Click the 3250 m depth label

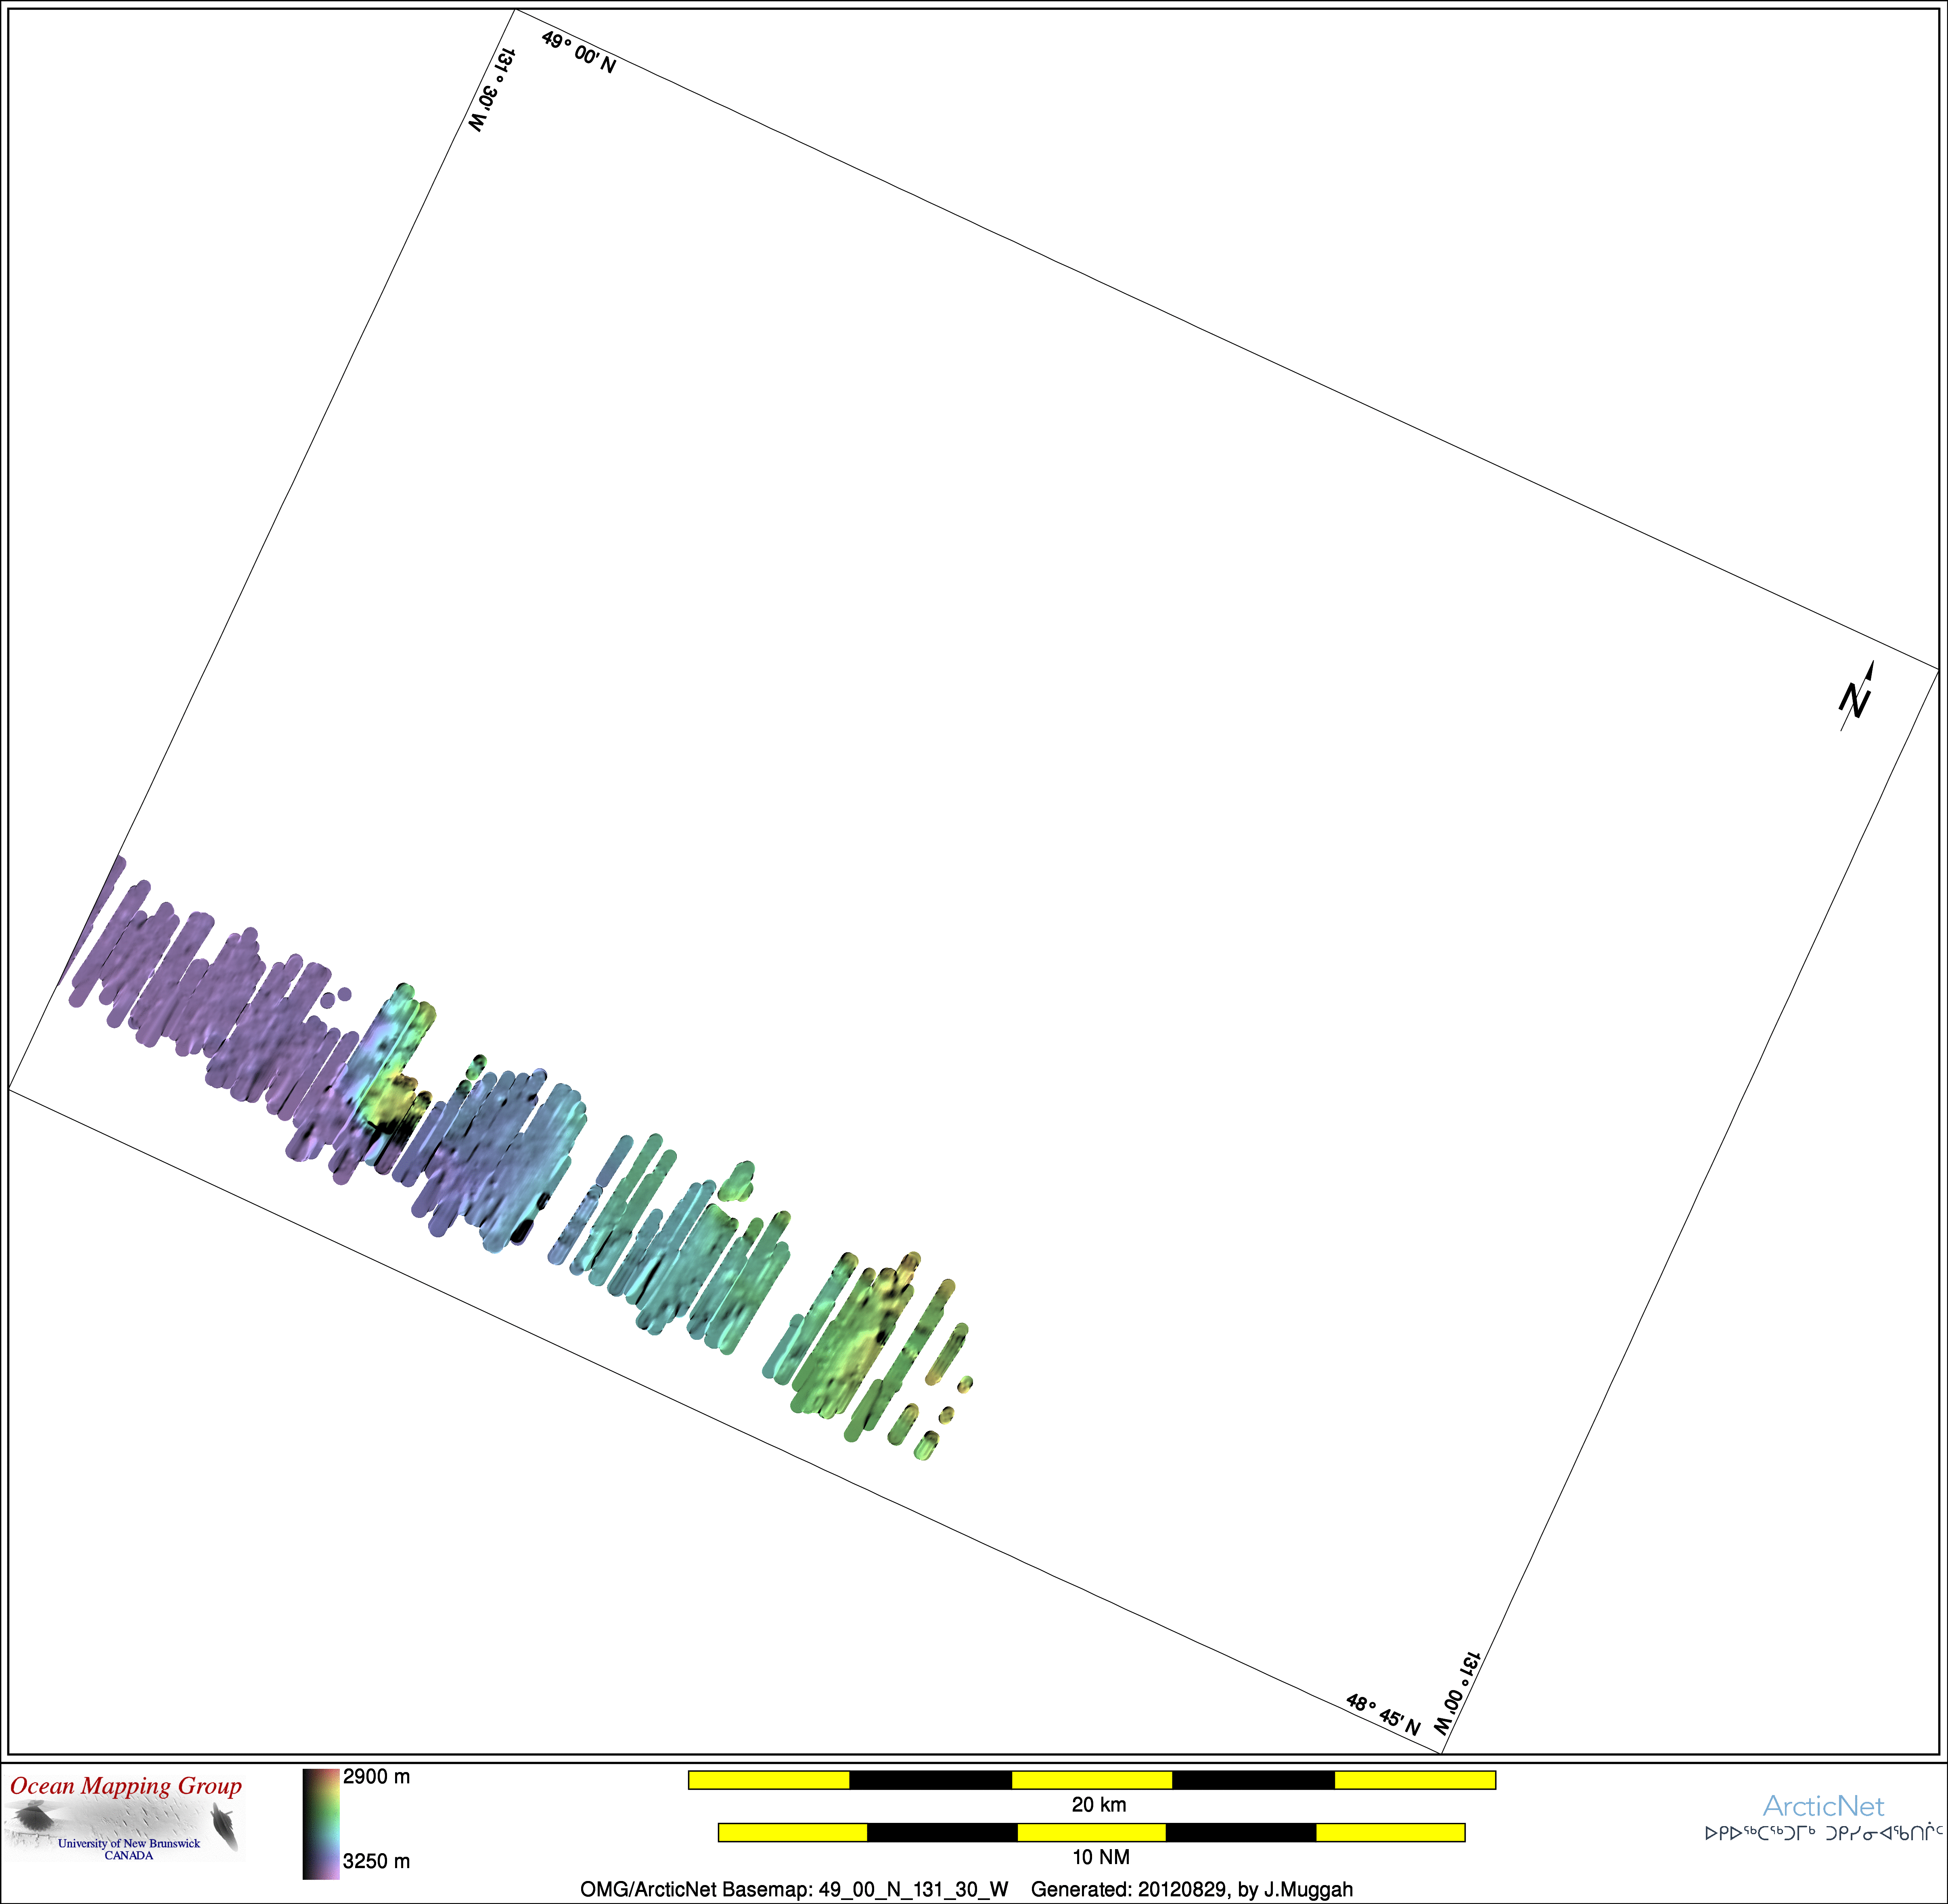[376, 1861]
